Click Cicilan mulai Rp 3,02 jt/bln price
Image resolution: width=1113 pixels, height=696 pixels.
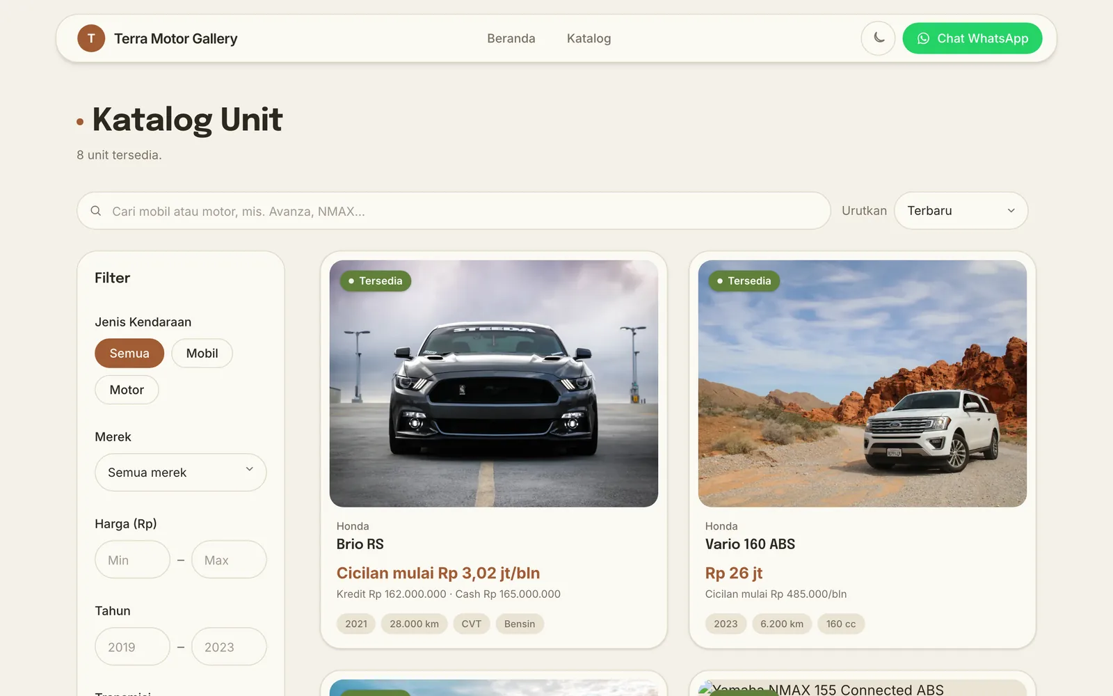[438, 573]
